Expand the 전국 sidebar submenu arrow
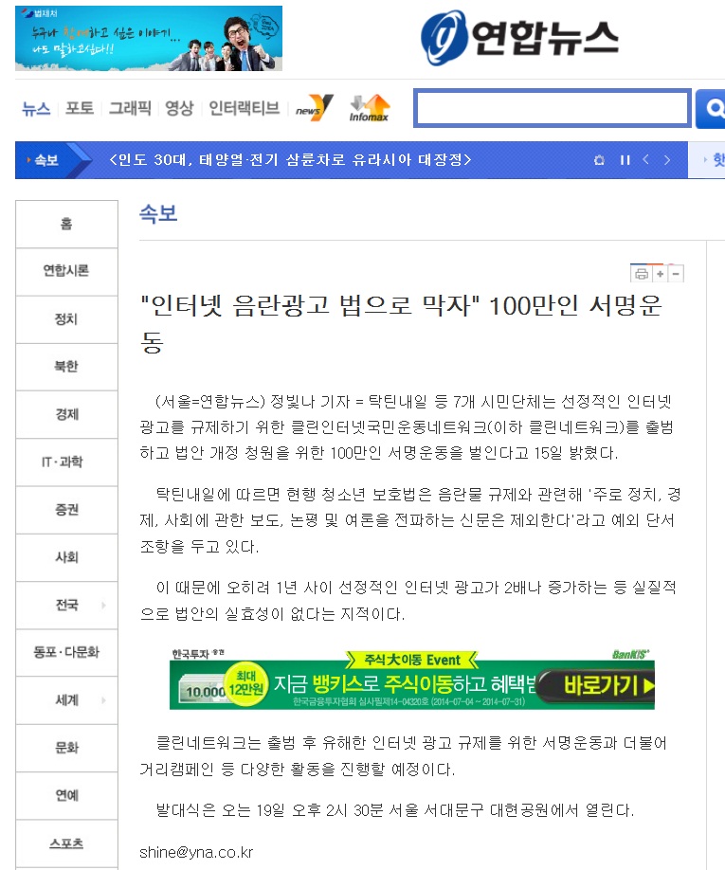This screenshot has width=725, height=870. [x=103, y=605]
